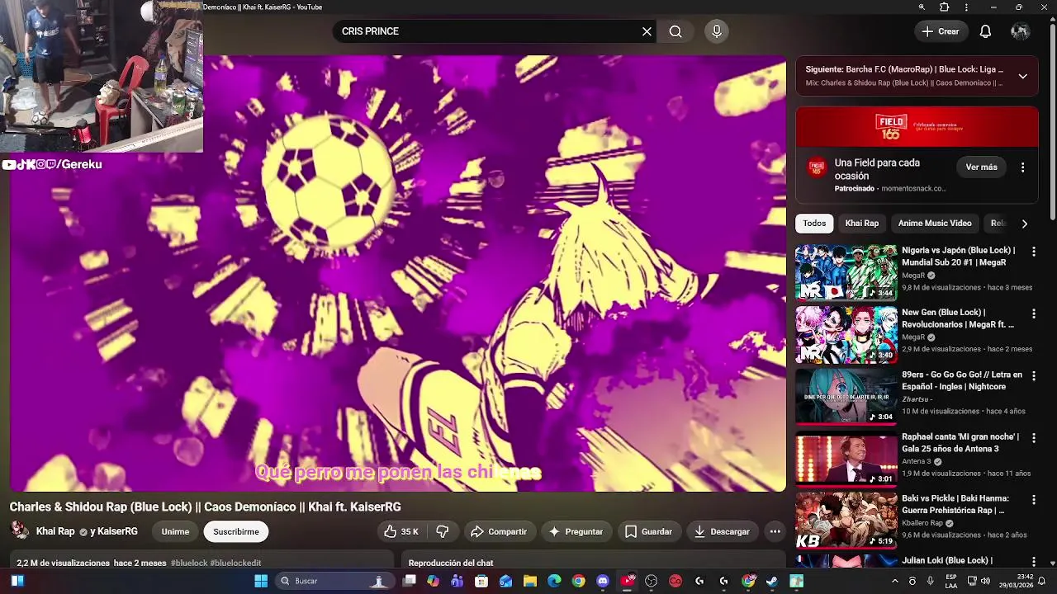Open Nigeria vs Japón video thumbnail
This screenshot has width=1057, height=594.
[846, 272]
